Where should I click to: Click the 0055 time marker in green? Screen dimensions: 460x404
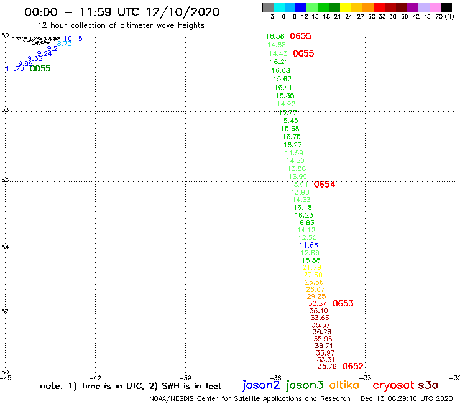click(40, 68)
